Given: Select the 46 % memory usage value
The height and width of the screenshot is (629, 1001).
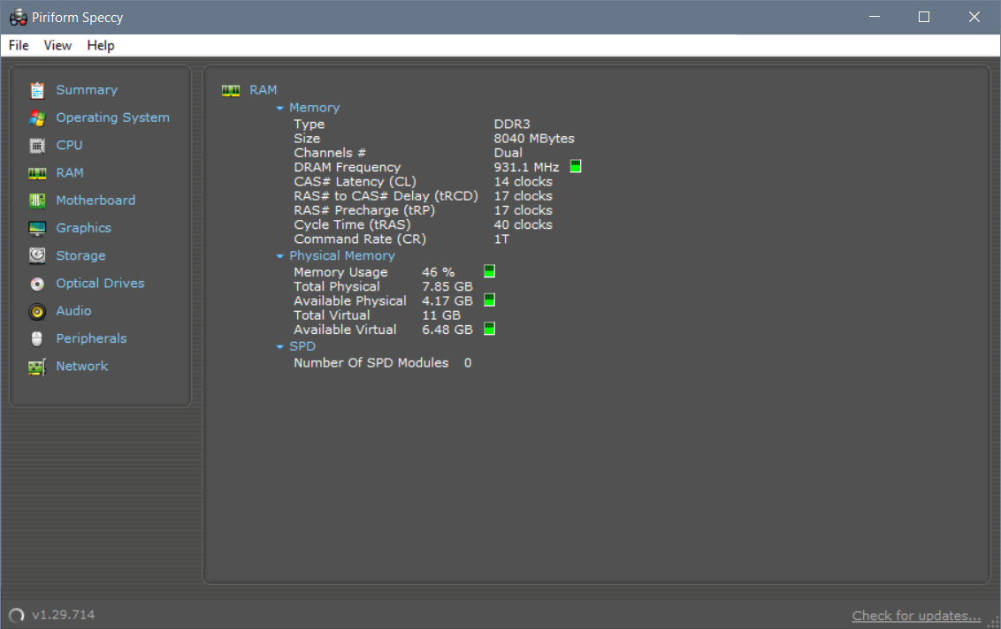Looking at the screenshot, I should point(439,272).
